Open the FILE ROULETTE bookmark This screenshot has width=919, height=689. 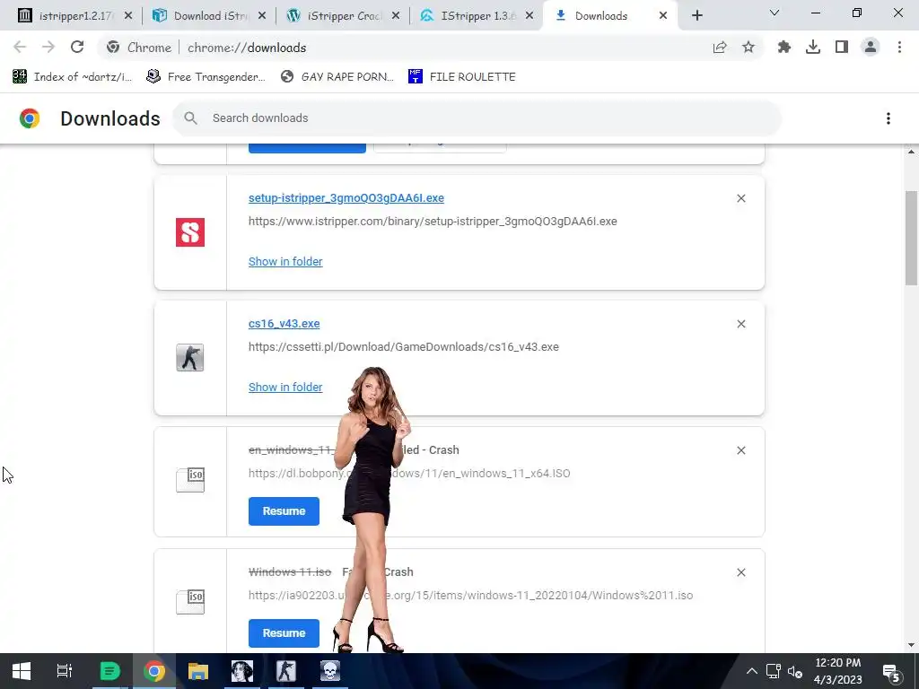point(462,77)
